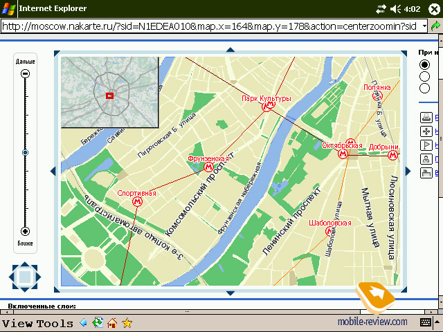Click the Парк Культуры metro station marker
The height and width of the screenshot is (332, 443).
point(268,106)
